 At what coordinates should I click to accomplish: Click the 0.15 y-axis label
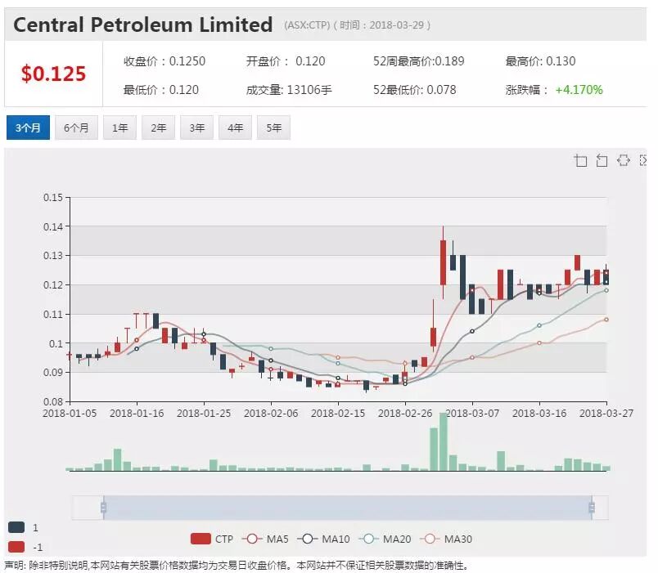click(53, 198)
